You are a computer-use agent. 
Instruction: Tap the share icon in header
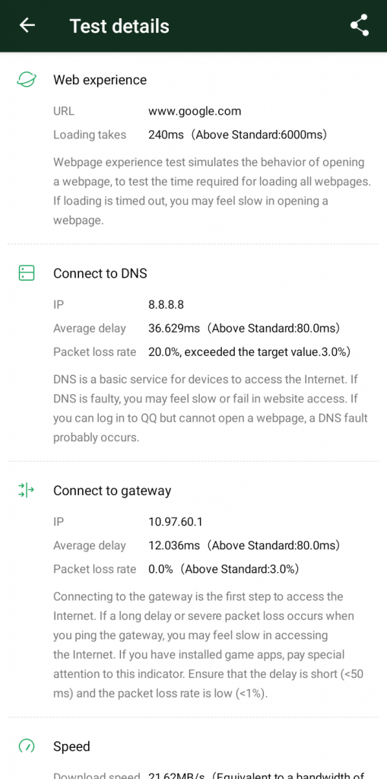[359, 25]
